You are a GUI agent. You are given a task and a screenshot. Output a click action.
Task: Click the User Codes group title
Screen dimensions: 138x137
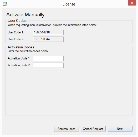17,21
